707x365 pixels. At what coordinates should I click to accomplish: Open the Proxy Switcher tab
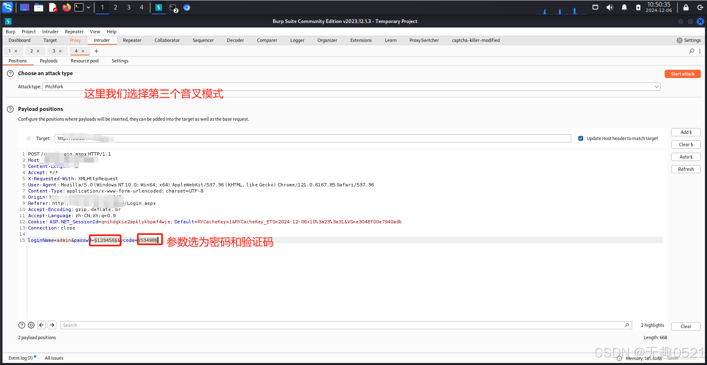point(424,40)
